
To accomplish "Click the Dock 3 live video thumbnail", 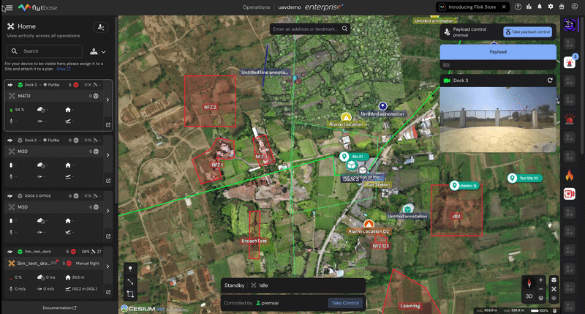I will click(498, 119).
